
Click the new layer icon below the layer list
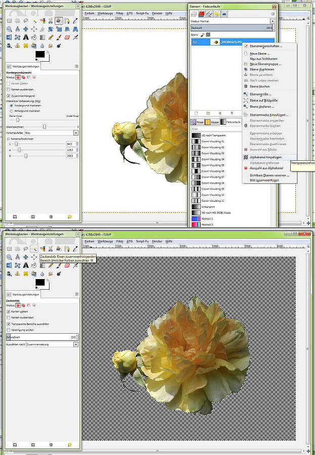pyautogui.click(x=195, y=113)
